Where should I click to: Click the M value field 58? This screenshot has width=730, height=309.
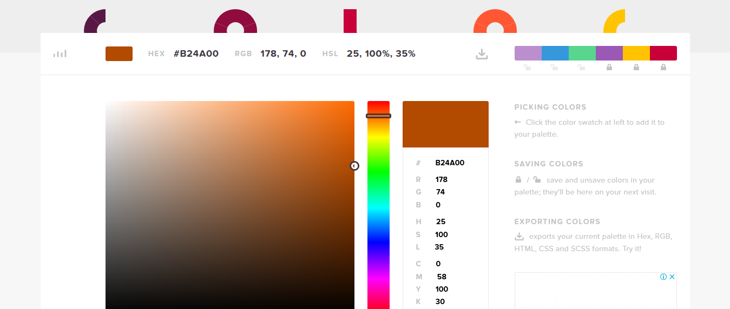tap(442, 277)
